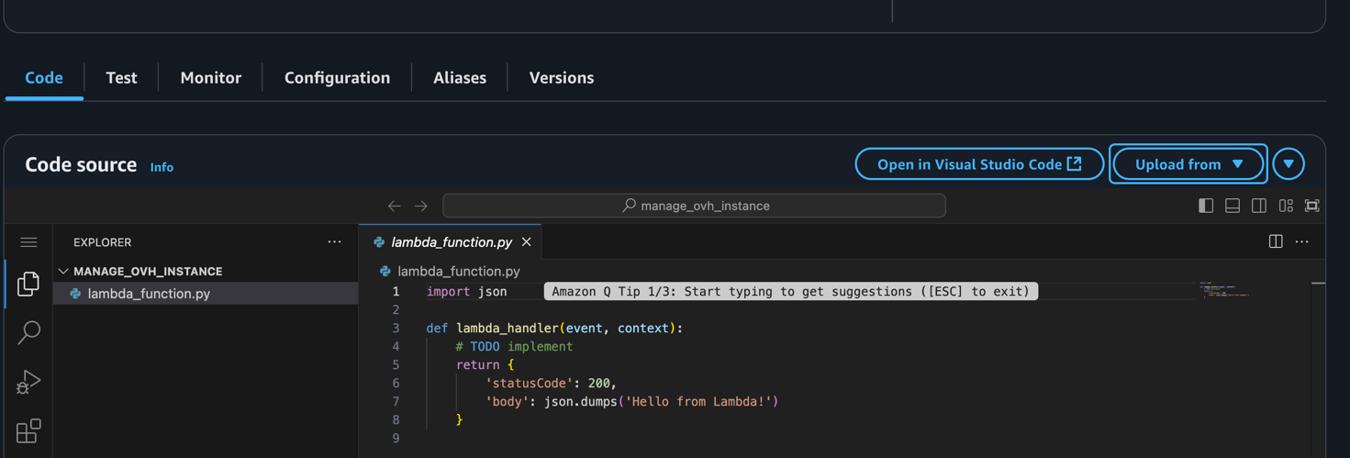This screenshot has width=1350, height=458.
Task: Toggle the primary side bar layout icon
Action: click(x=1206, y=206)
